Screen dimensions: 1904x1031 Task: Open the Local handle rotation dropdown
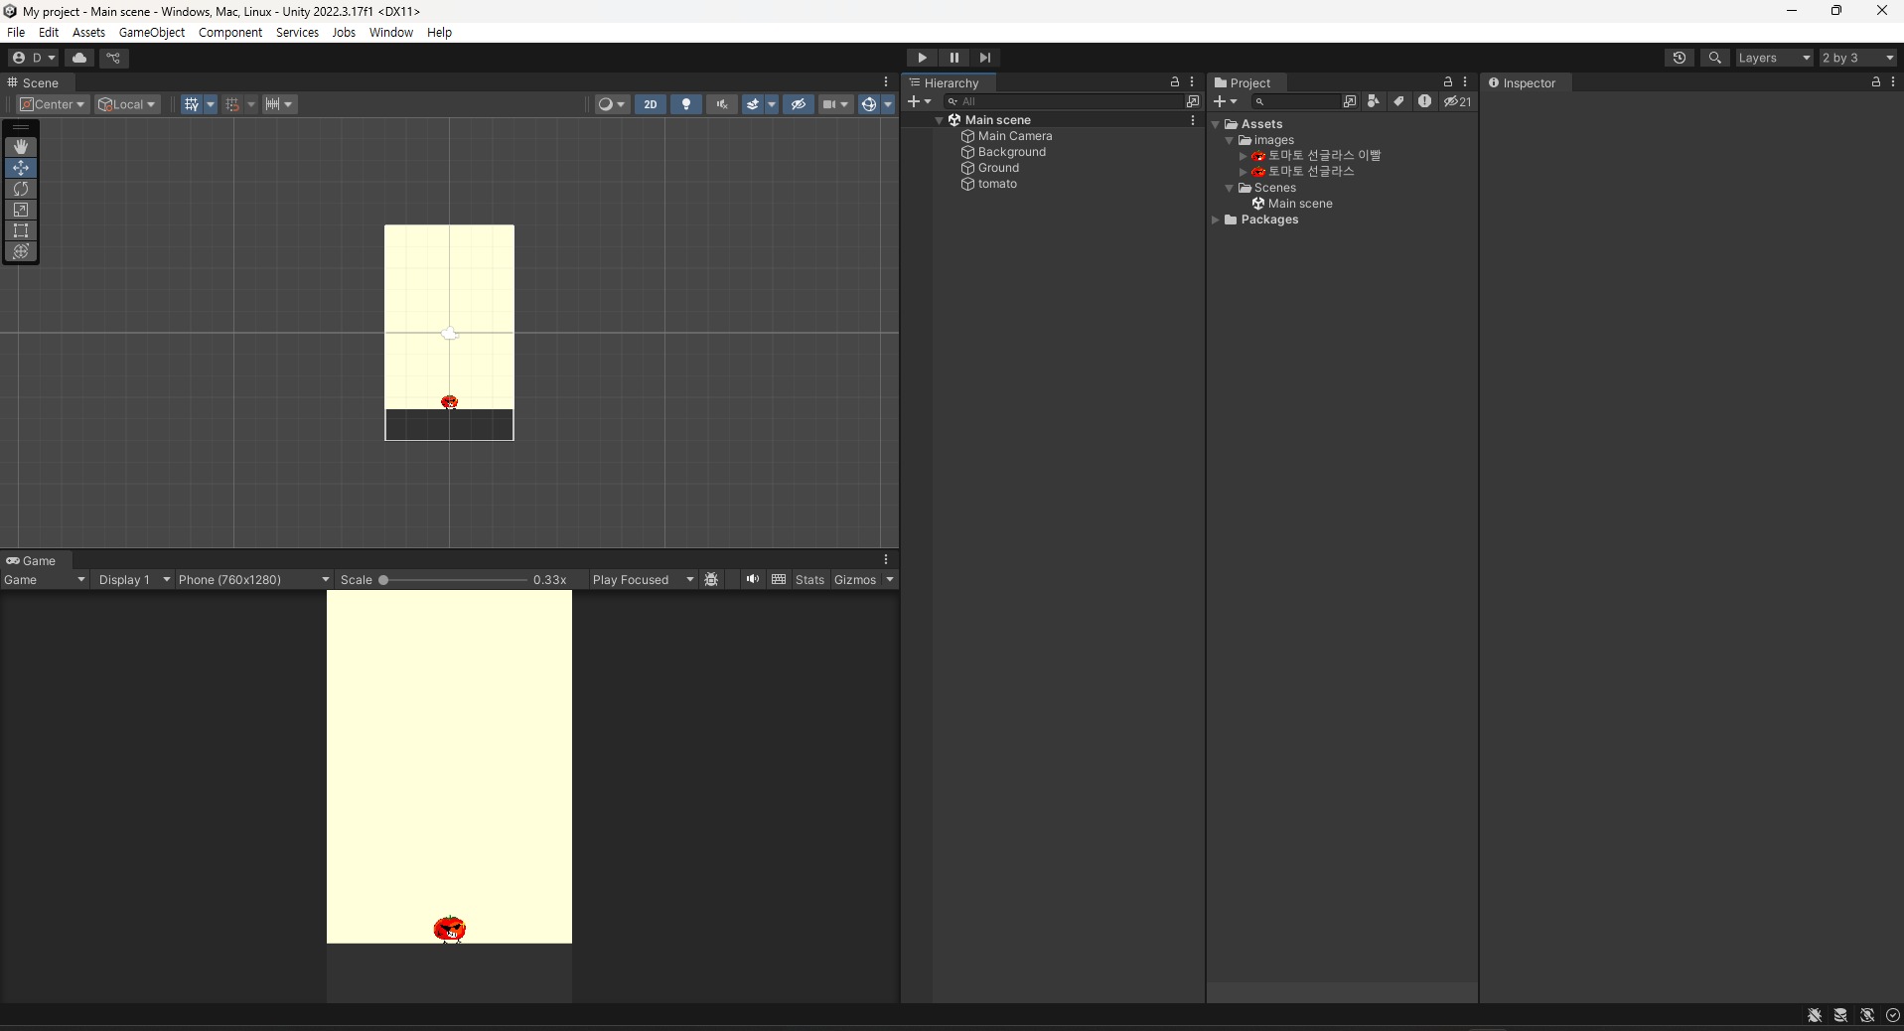pos(127,104)
